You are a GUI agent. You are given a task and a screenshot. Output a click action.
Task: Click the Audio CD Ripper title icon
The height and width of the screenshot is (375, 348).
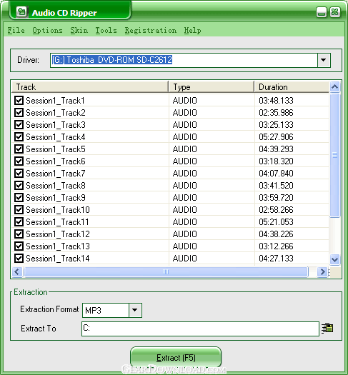pos(22,12)
